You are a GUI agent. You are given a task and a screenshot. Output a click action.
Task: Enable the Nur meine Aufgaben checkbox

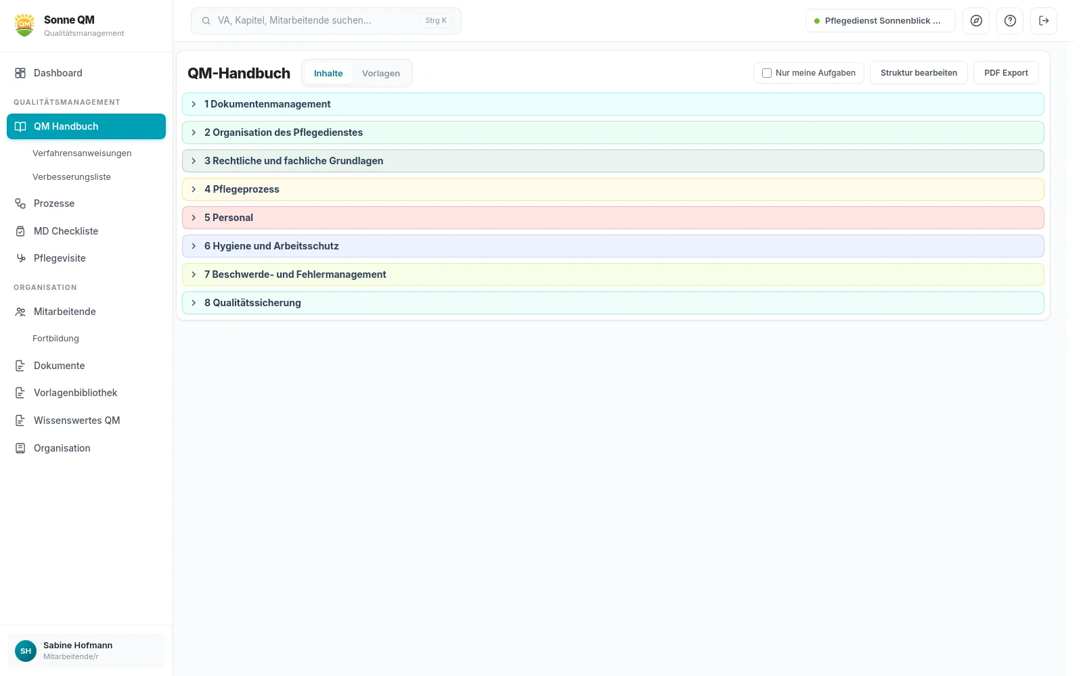[x=767, y=73]
